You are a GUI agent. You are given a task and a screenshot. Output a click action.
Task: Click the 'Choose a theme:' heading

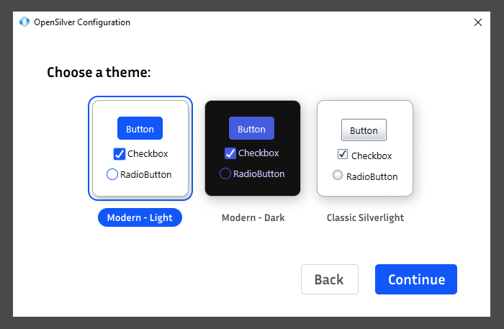tap(99, 73)
